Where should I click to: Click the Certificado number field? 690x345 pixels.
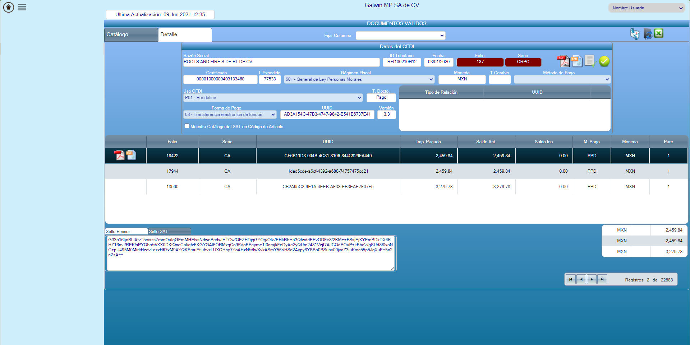point(220,79)
